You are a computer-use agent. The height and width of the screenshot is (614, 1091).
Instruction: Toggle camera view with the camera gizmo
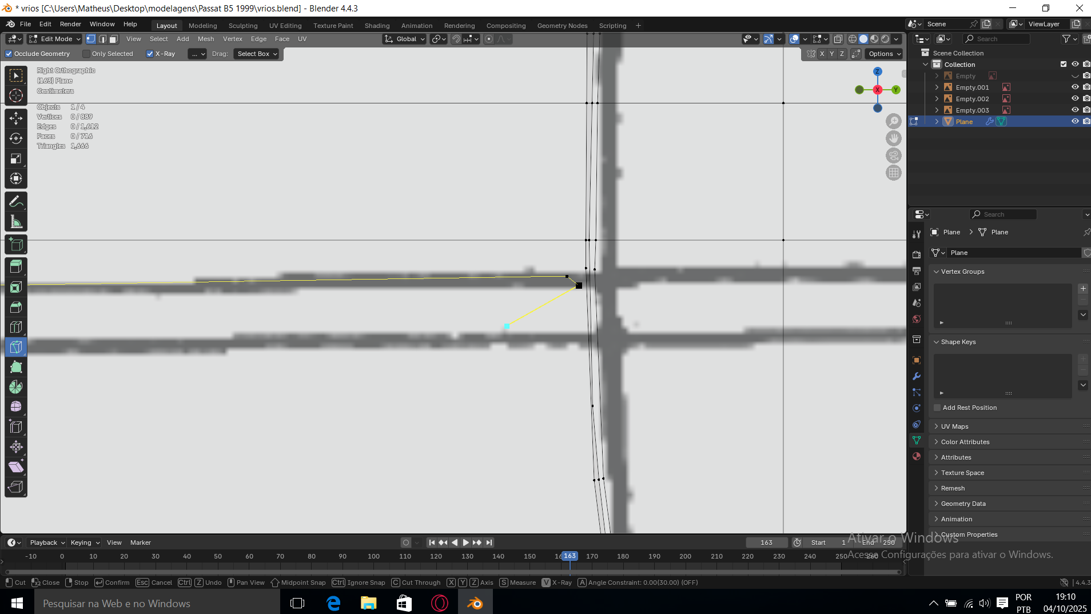(893, 156)
